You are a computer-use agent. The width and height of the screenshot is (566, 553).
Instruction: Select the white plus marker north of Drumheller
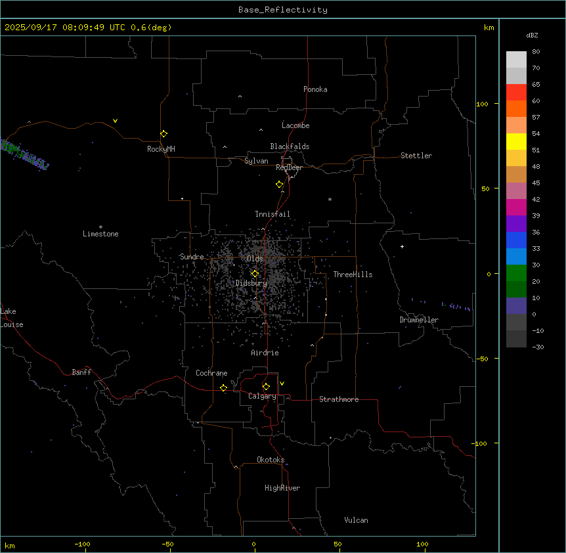pos(403,246)
